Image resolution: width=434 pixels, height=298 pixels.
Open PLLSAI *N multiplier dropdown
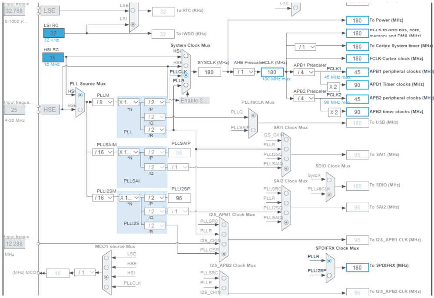tap(129, 152)
